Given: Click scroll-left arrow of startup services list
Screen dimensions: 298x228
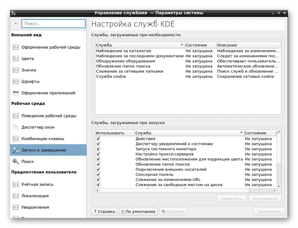Looking at the screenshot, I should click(97, 190).
